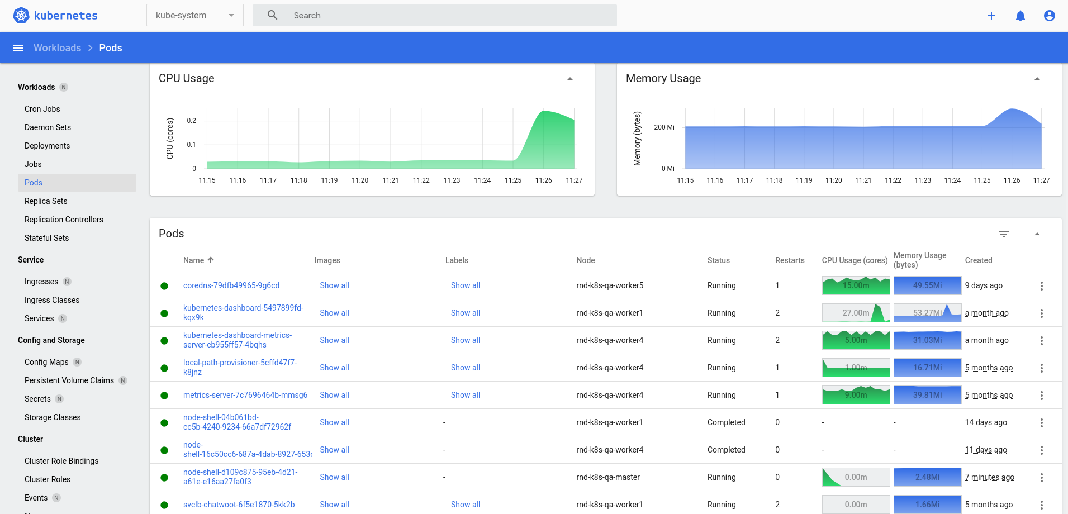Screen dimensions: 1068x514
Task: Open actions menu for node-shell-d109c875 pod
Action: click(1042, 478)
